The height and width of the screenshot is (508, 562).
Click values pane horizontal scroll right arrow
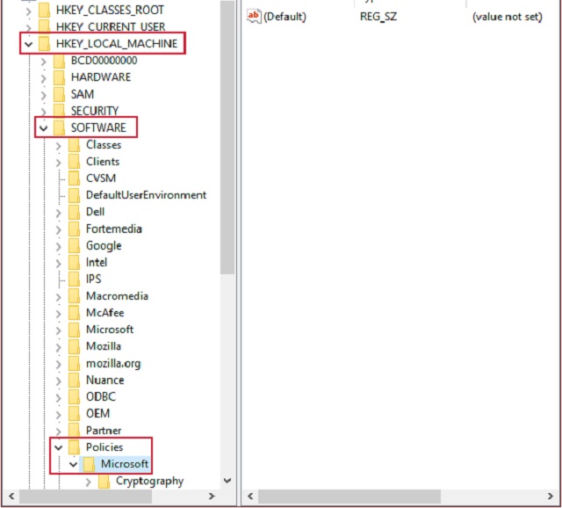point(551,497)
